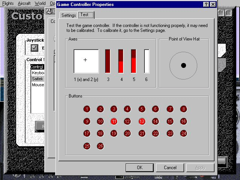Image resolution: width=240 pixels, height=180 pixels.
Task: Click button indicator number 24
Action: coord(184,133)
